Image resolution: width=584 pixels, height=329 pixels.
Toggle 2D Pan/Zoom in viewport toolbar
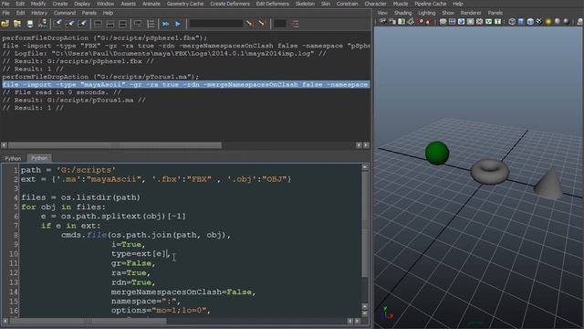point(420,22)
